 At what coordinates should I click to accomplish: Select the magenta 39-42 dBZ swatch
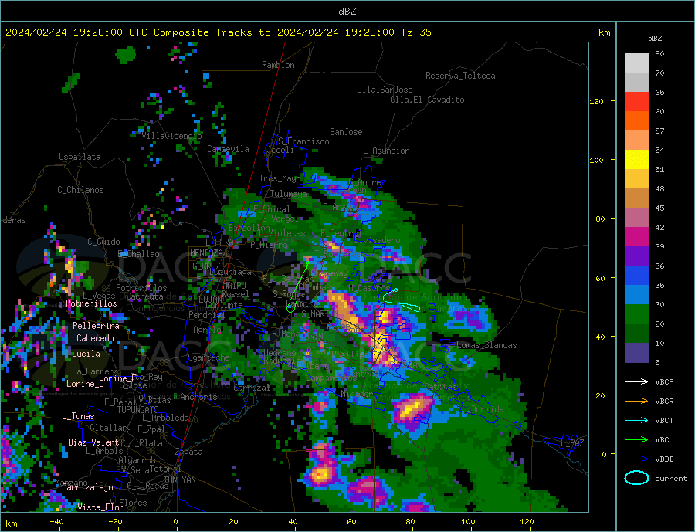(x=636, y=237)
